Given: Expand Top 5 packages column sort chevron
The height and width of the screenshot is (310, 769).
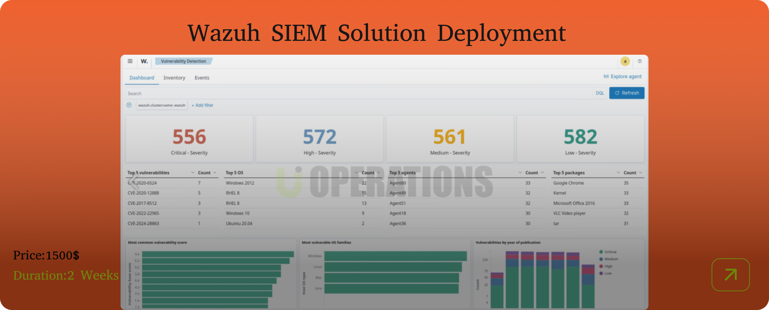Looking at the screenshot, I should coord(618,173).
